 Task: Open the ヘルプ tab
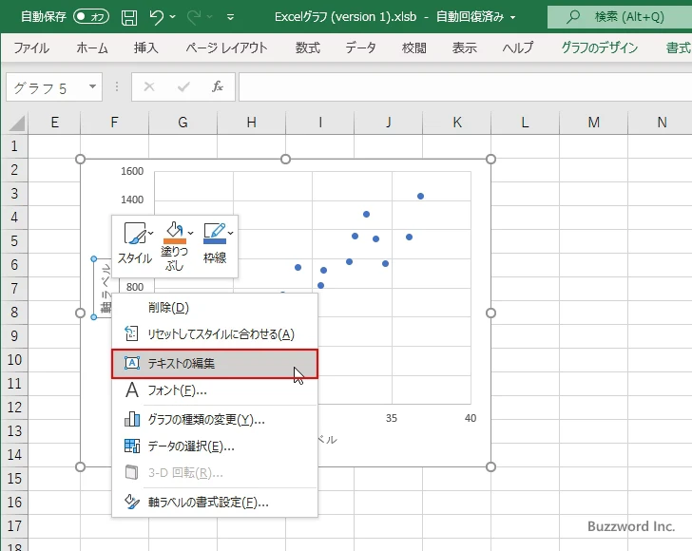click(518, 47)
